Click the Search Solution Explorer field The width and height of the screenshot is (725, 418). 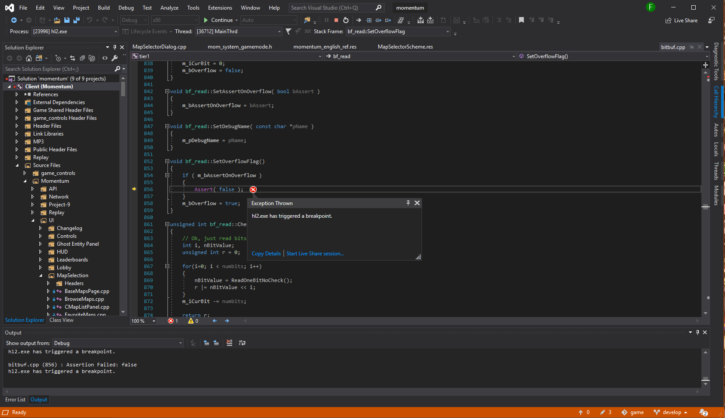click(x=57, y=69)
